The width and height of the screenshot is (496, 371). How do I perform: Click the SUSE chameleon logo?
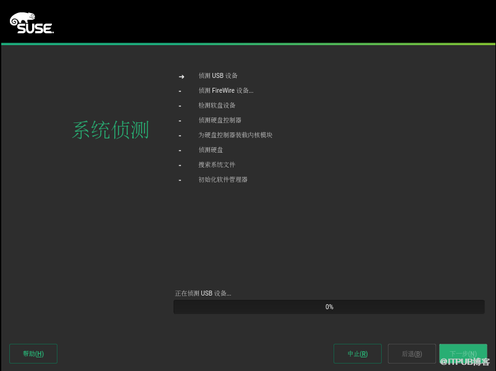[x=32, y=23]
